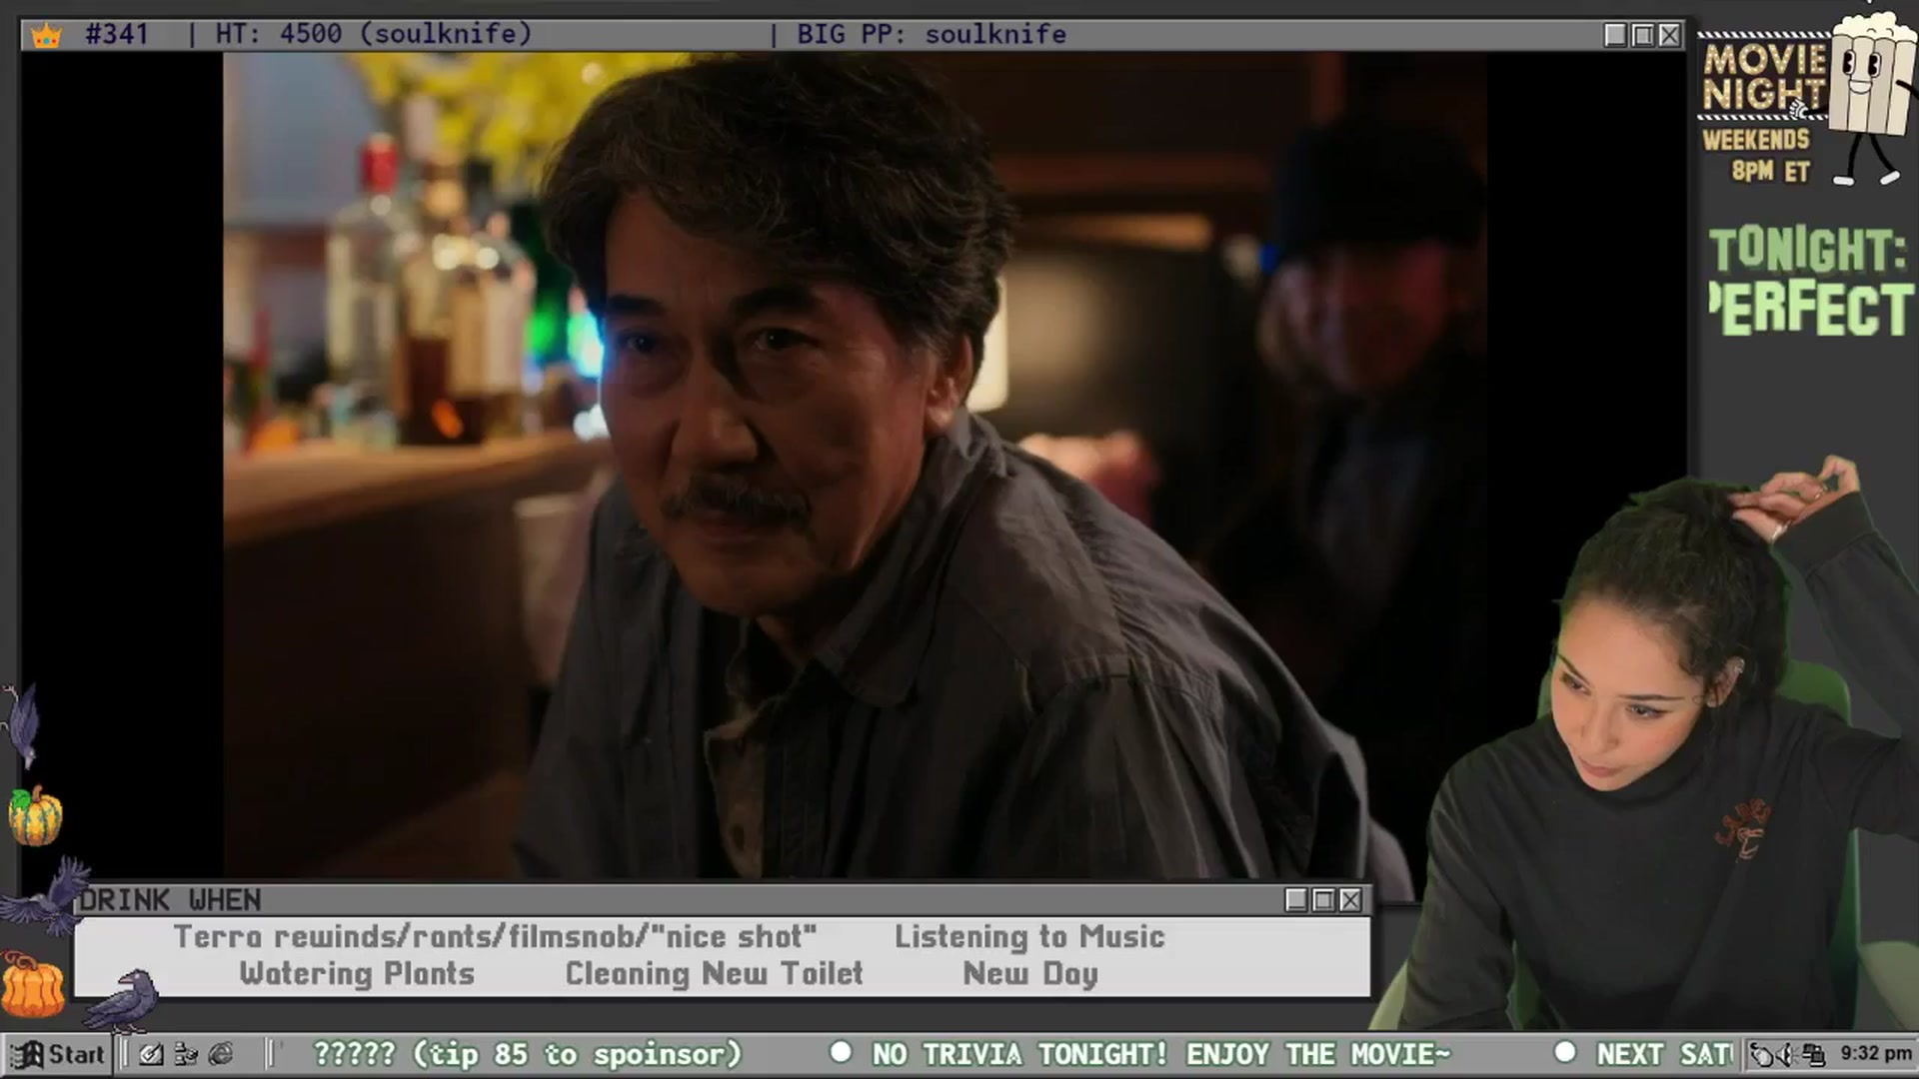Select the "Watering Plants" drink rule
Screen dimensions: 1919x1079
point(357,974)
